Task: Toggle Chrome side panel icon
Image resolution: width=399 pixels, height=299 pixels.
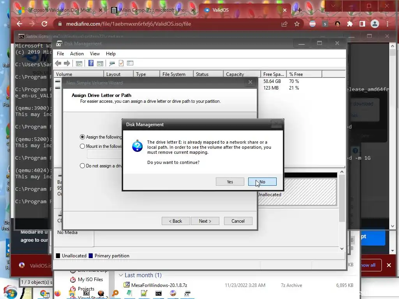Action: tap(362, 24)
